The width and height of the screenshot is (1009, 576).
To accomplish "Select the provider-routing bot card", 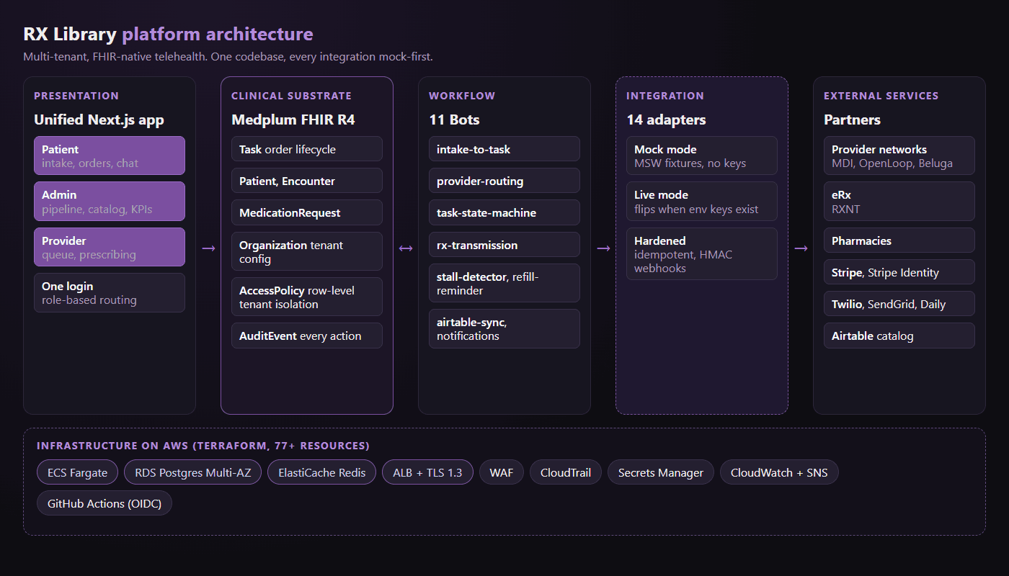I will (504, 181).
